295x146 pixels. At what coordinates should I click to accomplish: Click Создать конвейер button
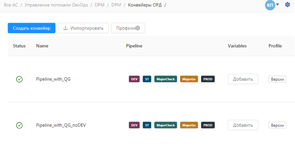pos(32,28)
